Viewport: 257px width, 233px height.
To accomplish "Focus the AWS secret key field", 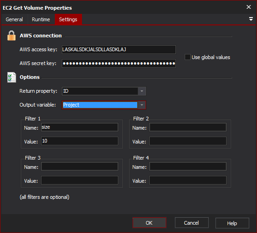I will (119, 63).
